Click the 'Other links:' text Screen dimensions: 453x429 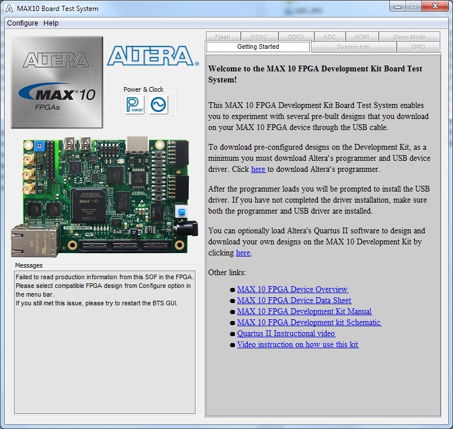[227, 272]
